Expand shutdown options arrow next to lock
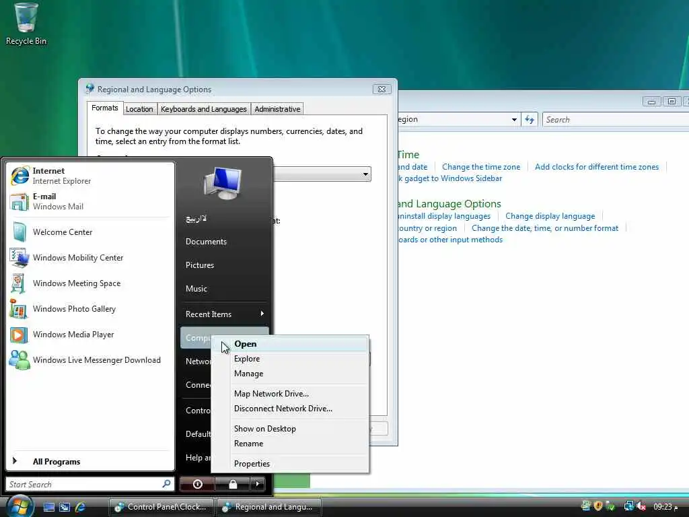The width and height of the screenshot is (689, 517). tap(258, 484)
